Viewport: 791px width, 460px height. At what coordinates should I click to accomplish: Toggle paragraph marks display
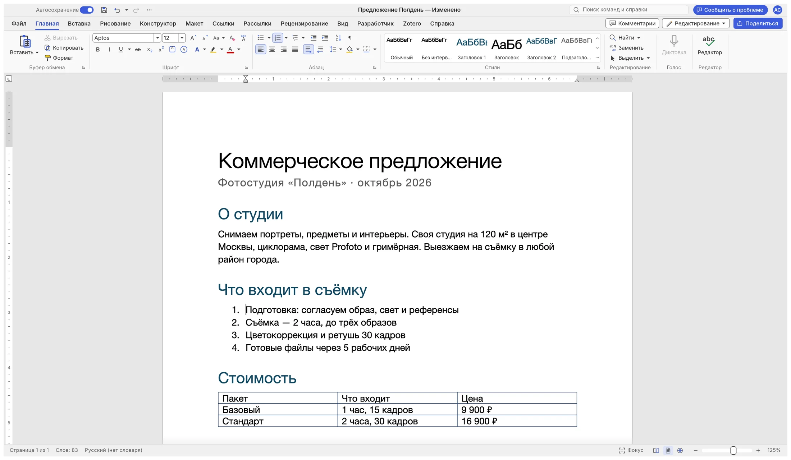350,38
